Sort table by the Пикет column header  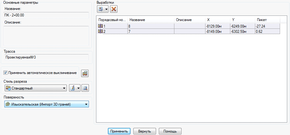(x=267, y=20)
